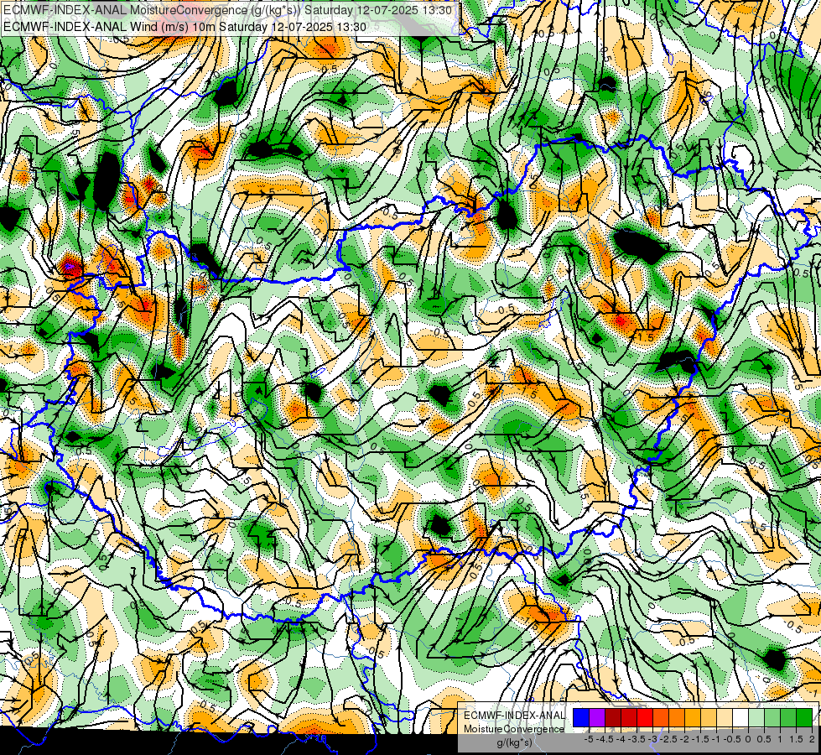Click the 2 value at the legend's end

pyautogui.click(x=812, y=739)
